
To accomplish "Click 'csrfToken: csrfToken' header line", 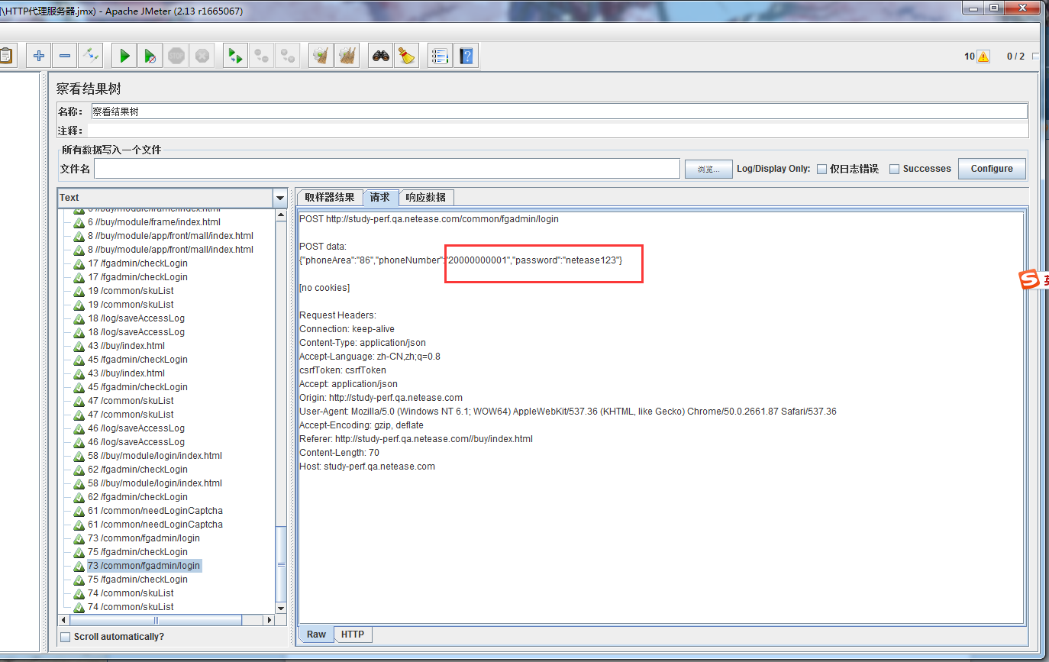I will tap(343, 370).
